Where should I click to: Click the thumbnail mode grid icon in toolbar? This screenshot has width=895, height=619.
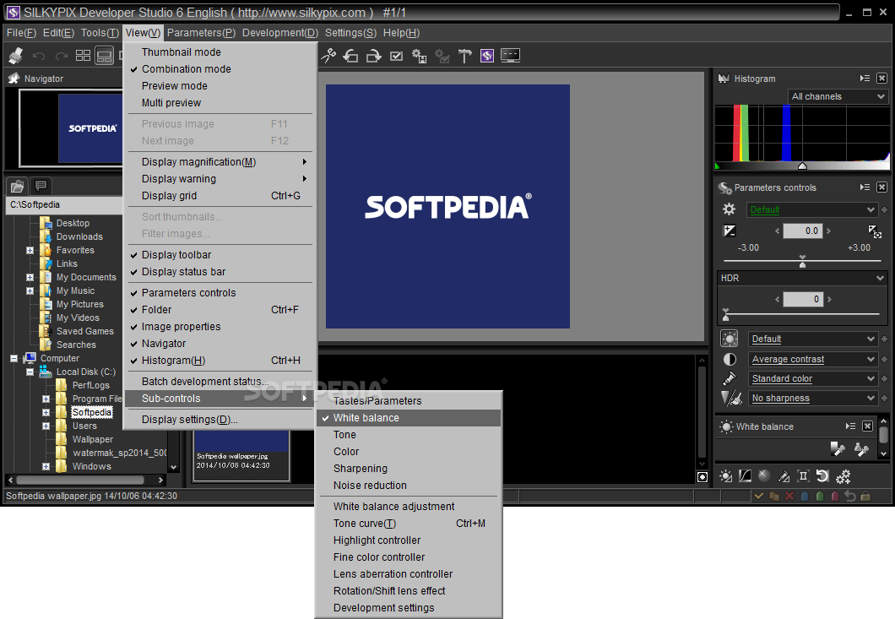coord(84,56)
